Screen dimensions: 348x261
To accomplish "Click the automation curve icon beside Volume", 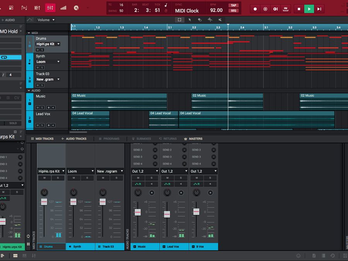I will coord(30,20).
